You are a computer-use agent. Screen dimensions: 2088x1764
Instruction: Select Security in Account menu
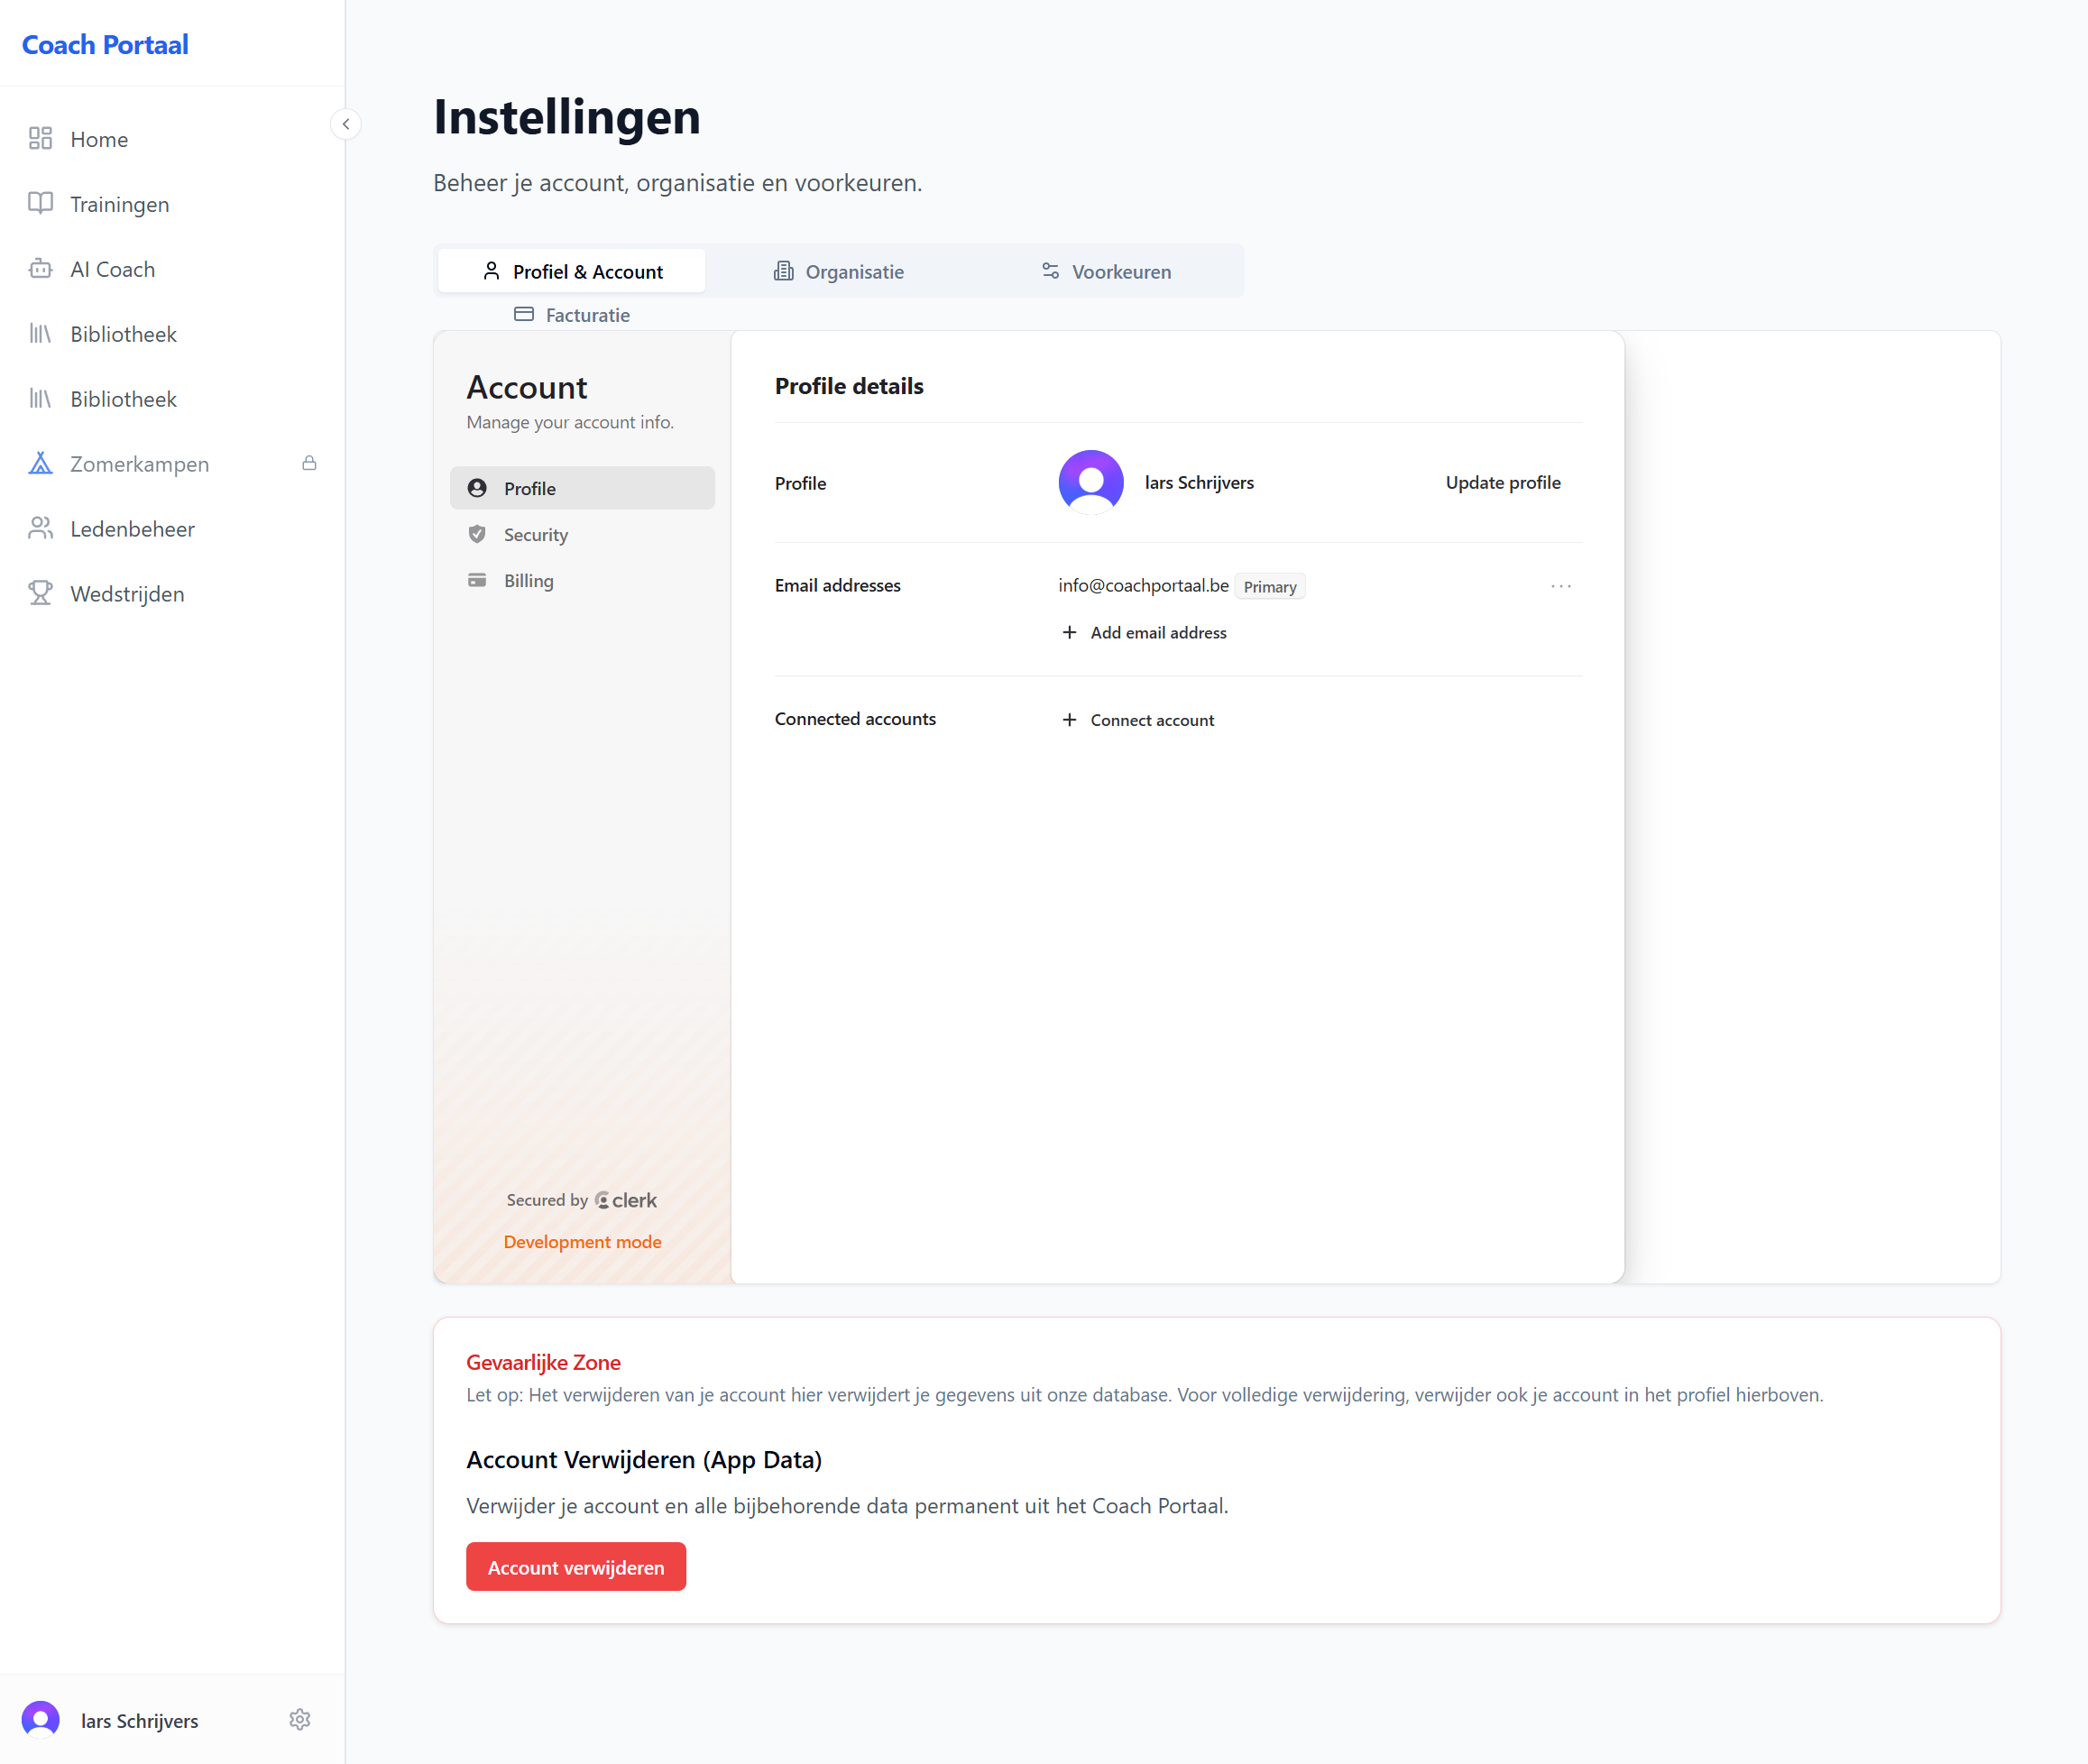pyautogui.click(x=535, y=534)
